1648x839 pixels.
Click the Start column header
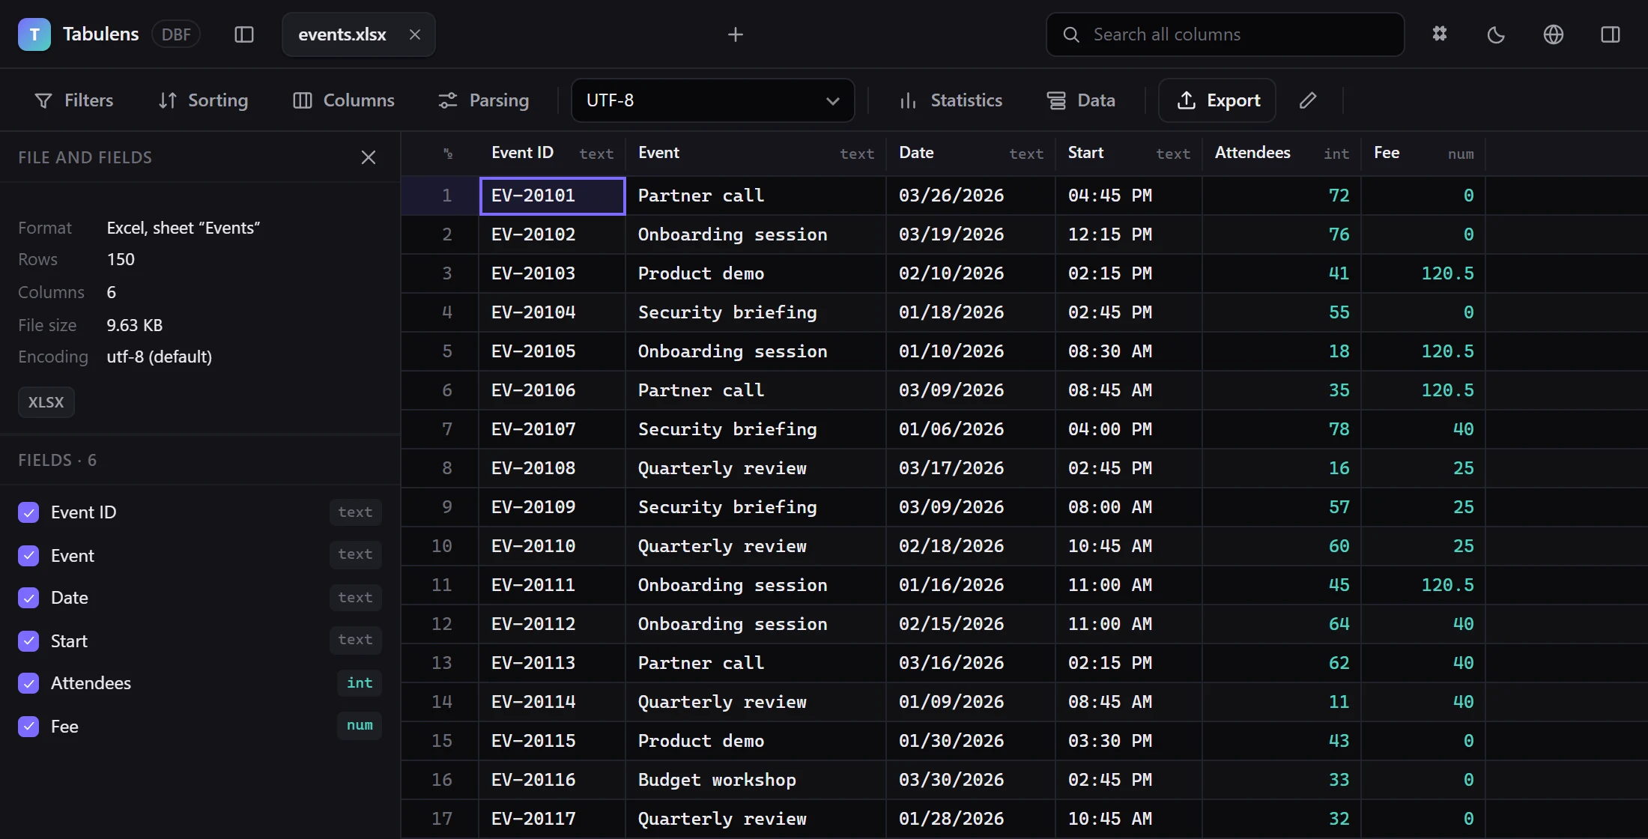(x=1129, y=154)
